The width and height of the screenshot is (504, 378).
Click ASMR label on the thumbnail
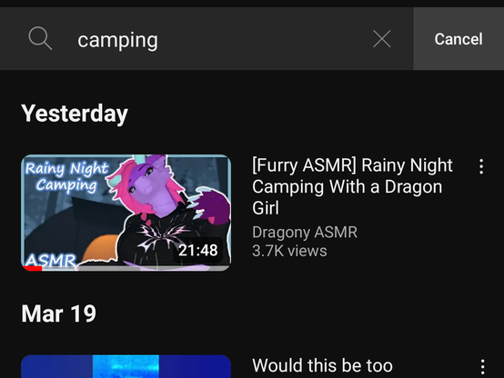[x=50, y=260]
